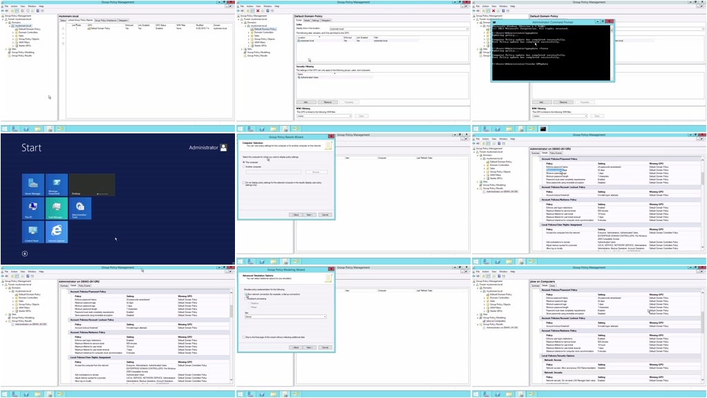Click the Administrator account picture on Start screen

tap(223, 147)
